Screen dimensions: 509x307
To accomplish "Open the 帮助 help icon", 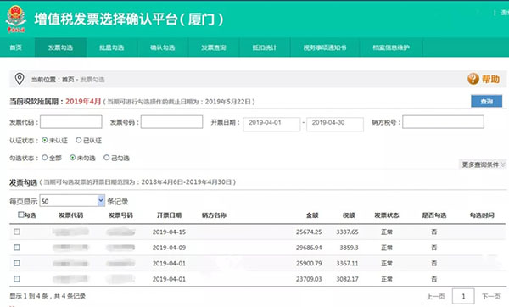I will tap(473, 79).
